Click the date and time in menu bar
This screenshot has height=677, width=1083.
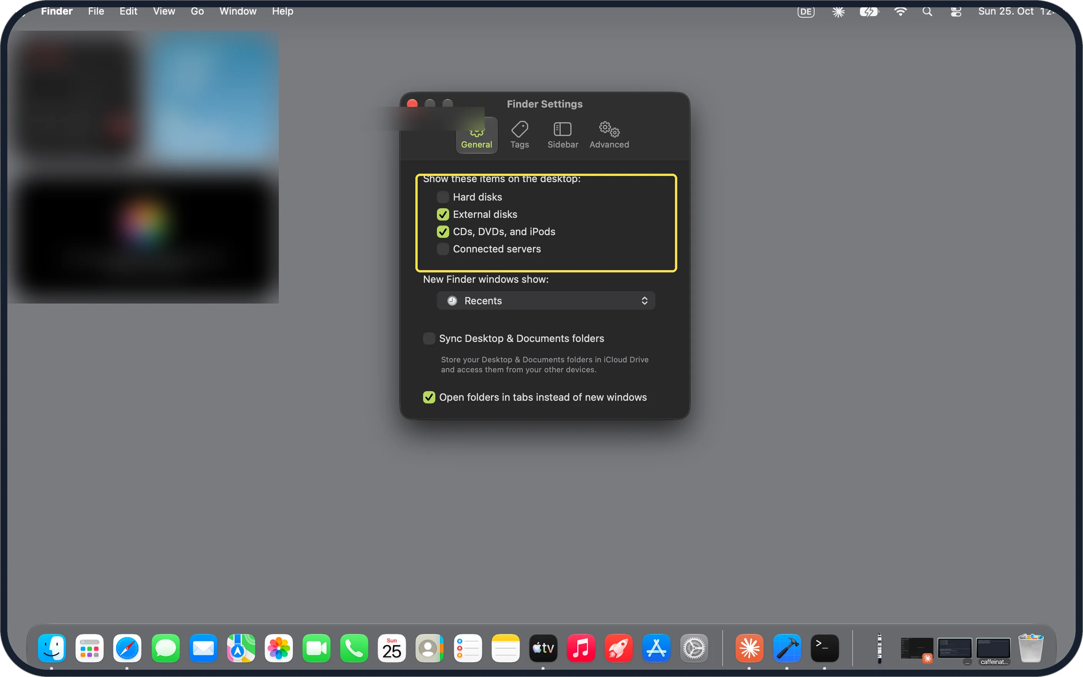1017,11
